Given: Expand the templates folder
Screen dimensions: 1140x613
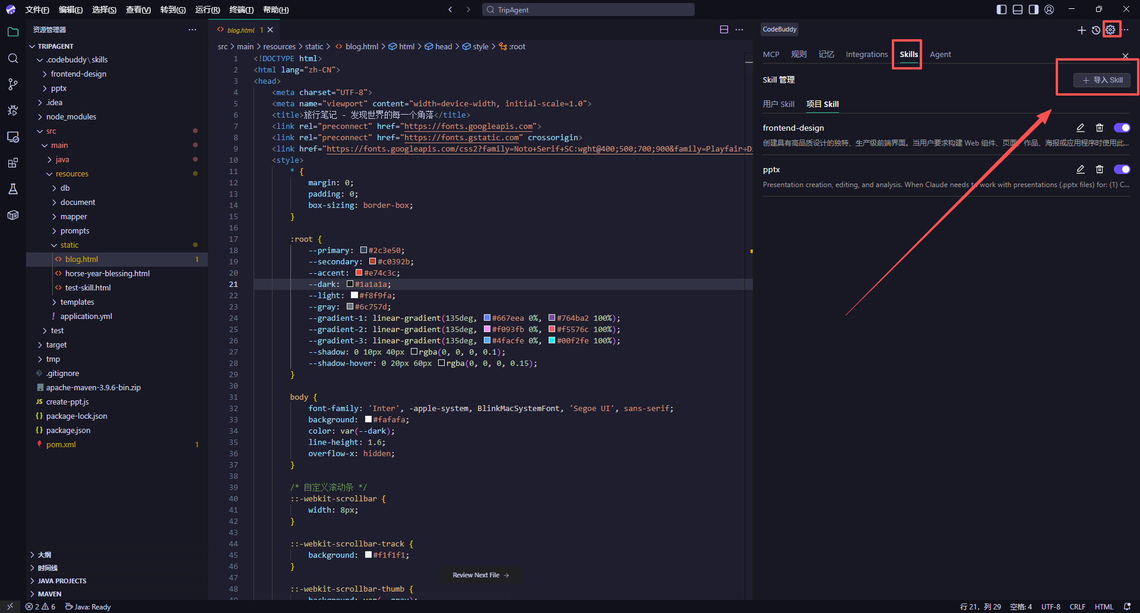Looking at the screenshot, I should tap(77, 302).
